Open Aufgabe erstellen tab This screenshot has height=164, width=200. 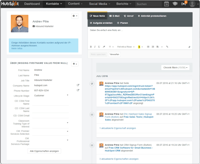101,23
